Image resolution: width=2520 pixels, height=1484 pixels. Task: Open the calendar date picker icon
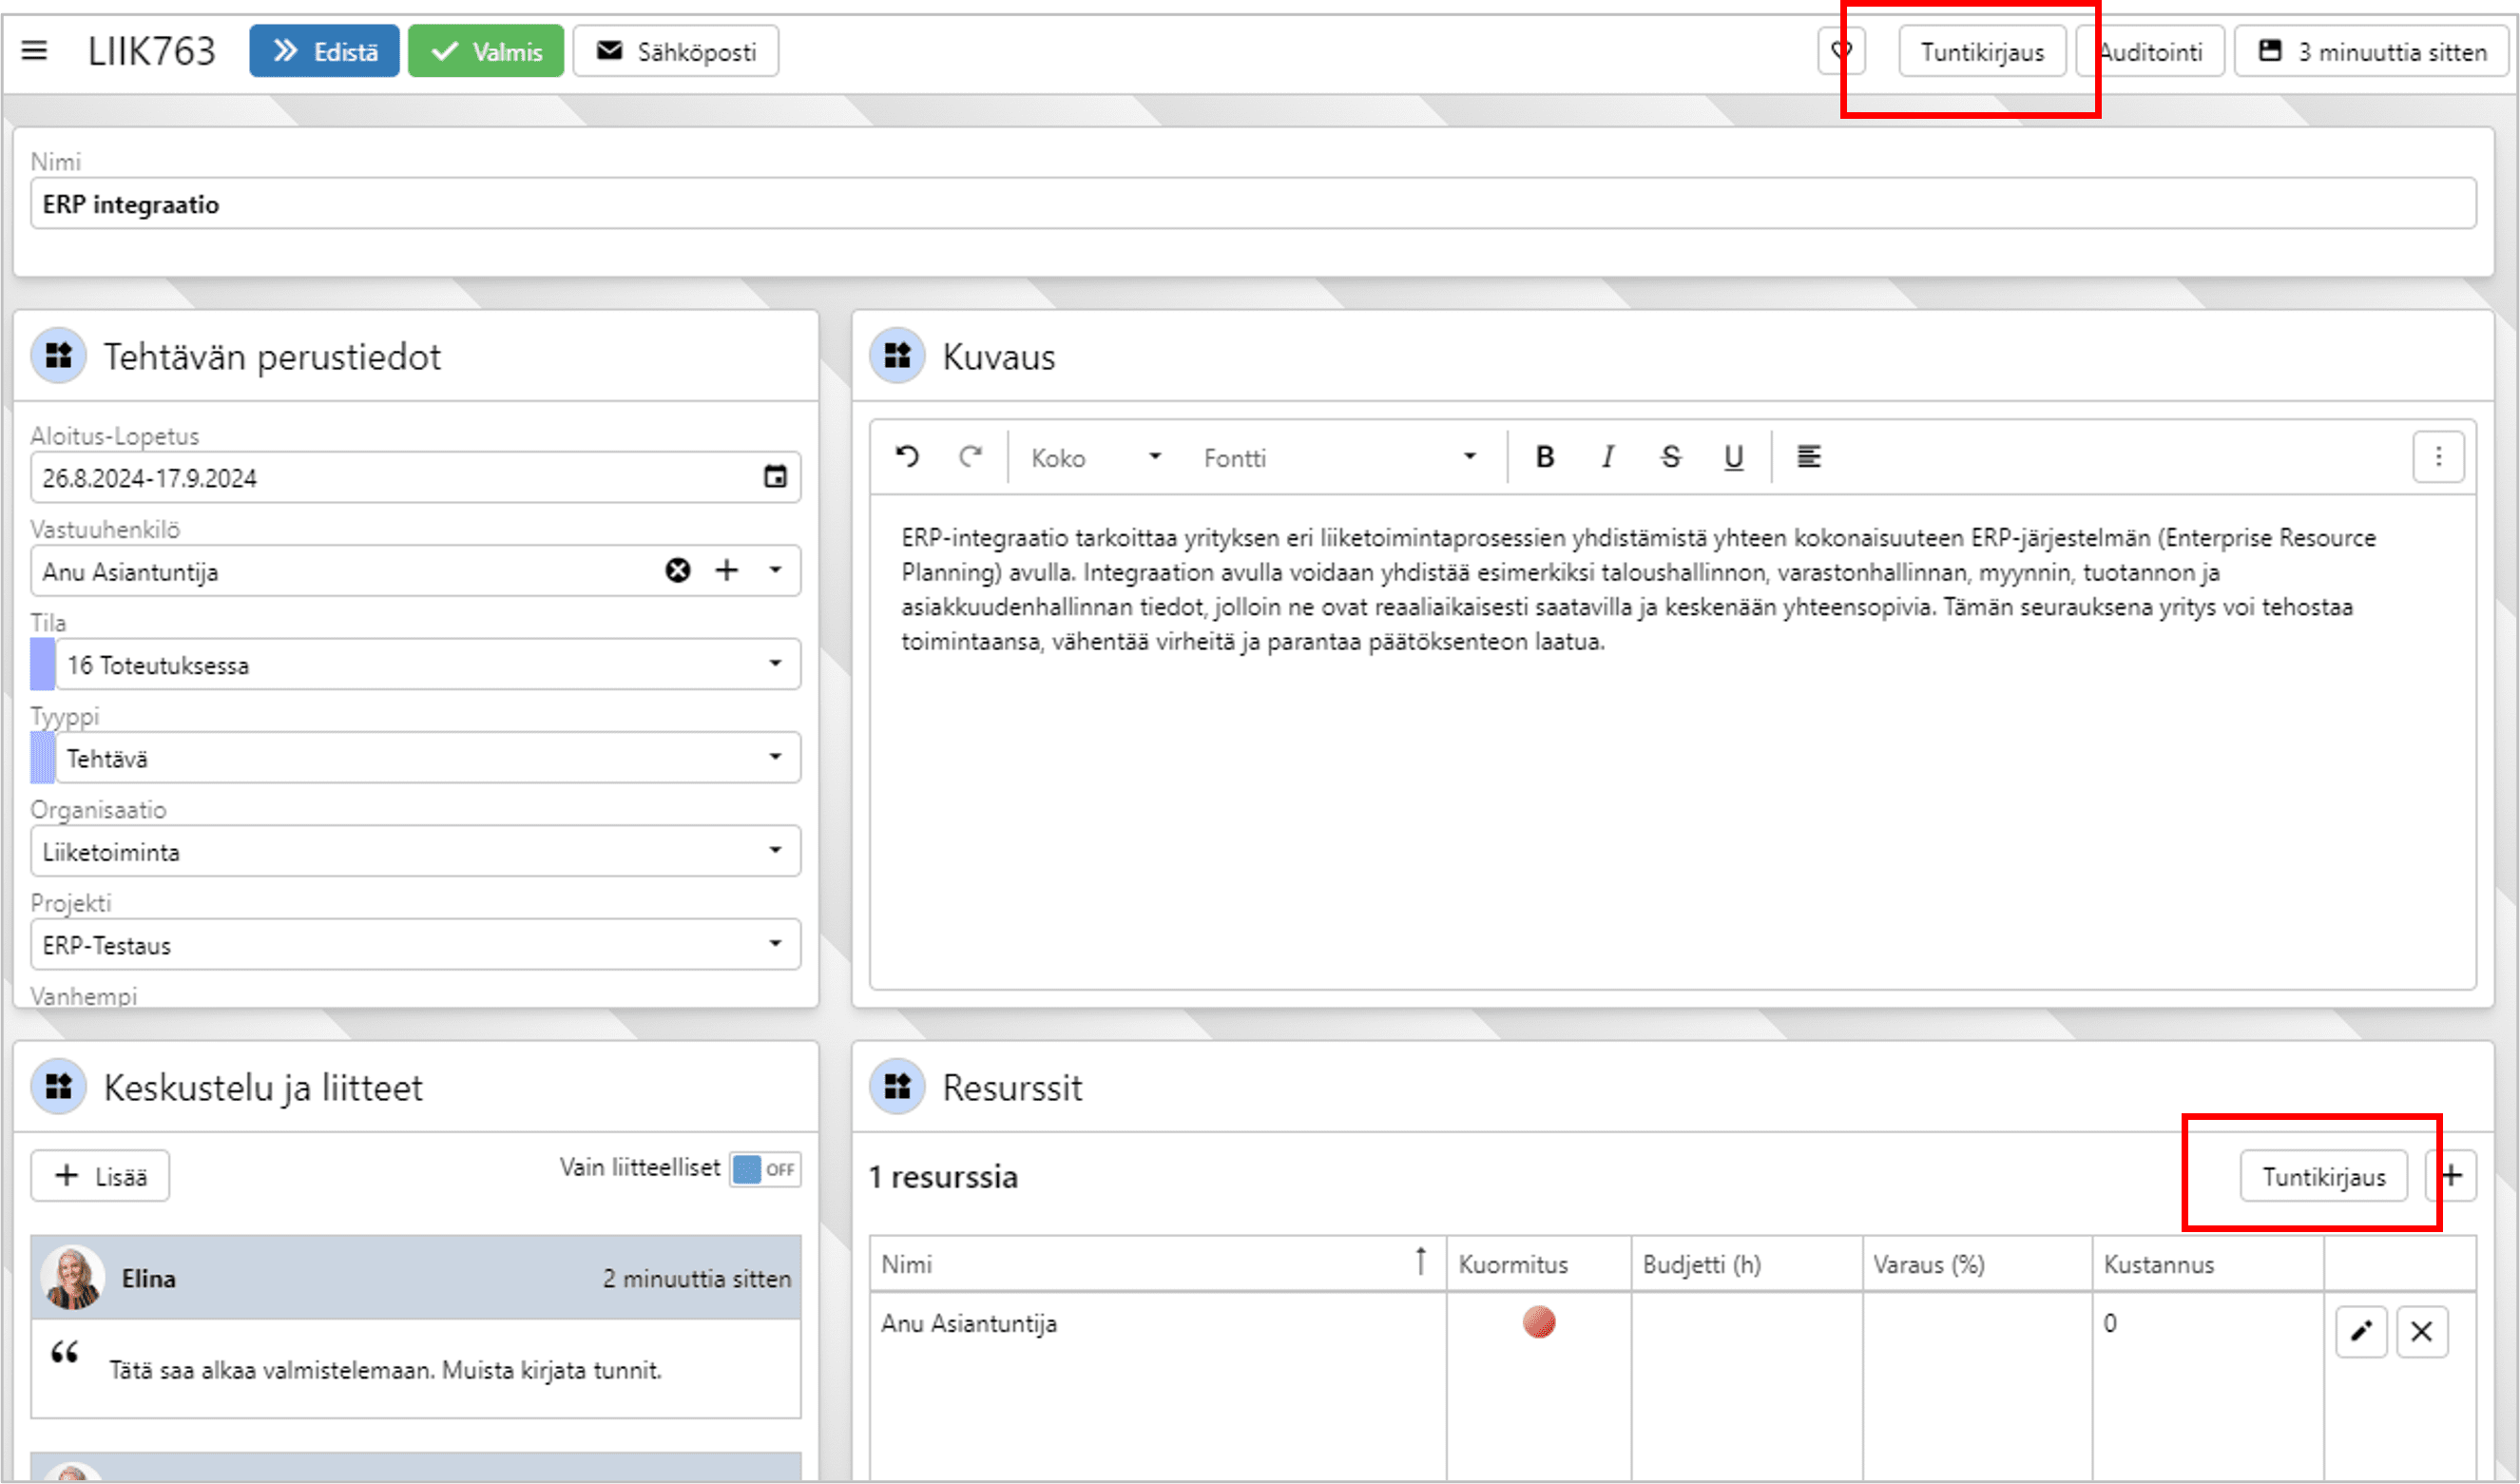775,477
